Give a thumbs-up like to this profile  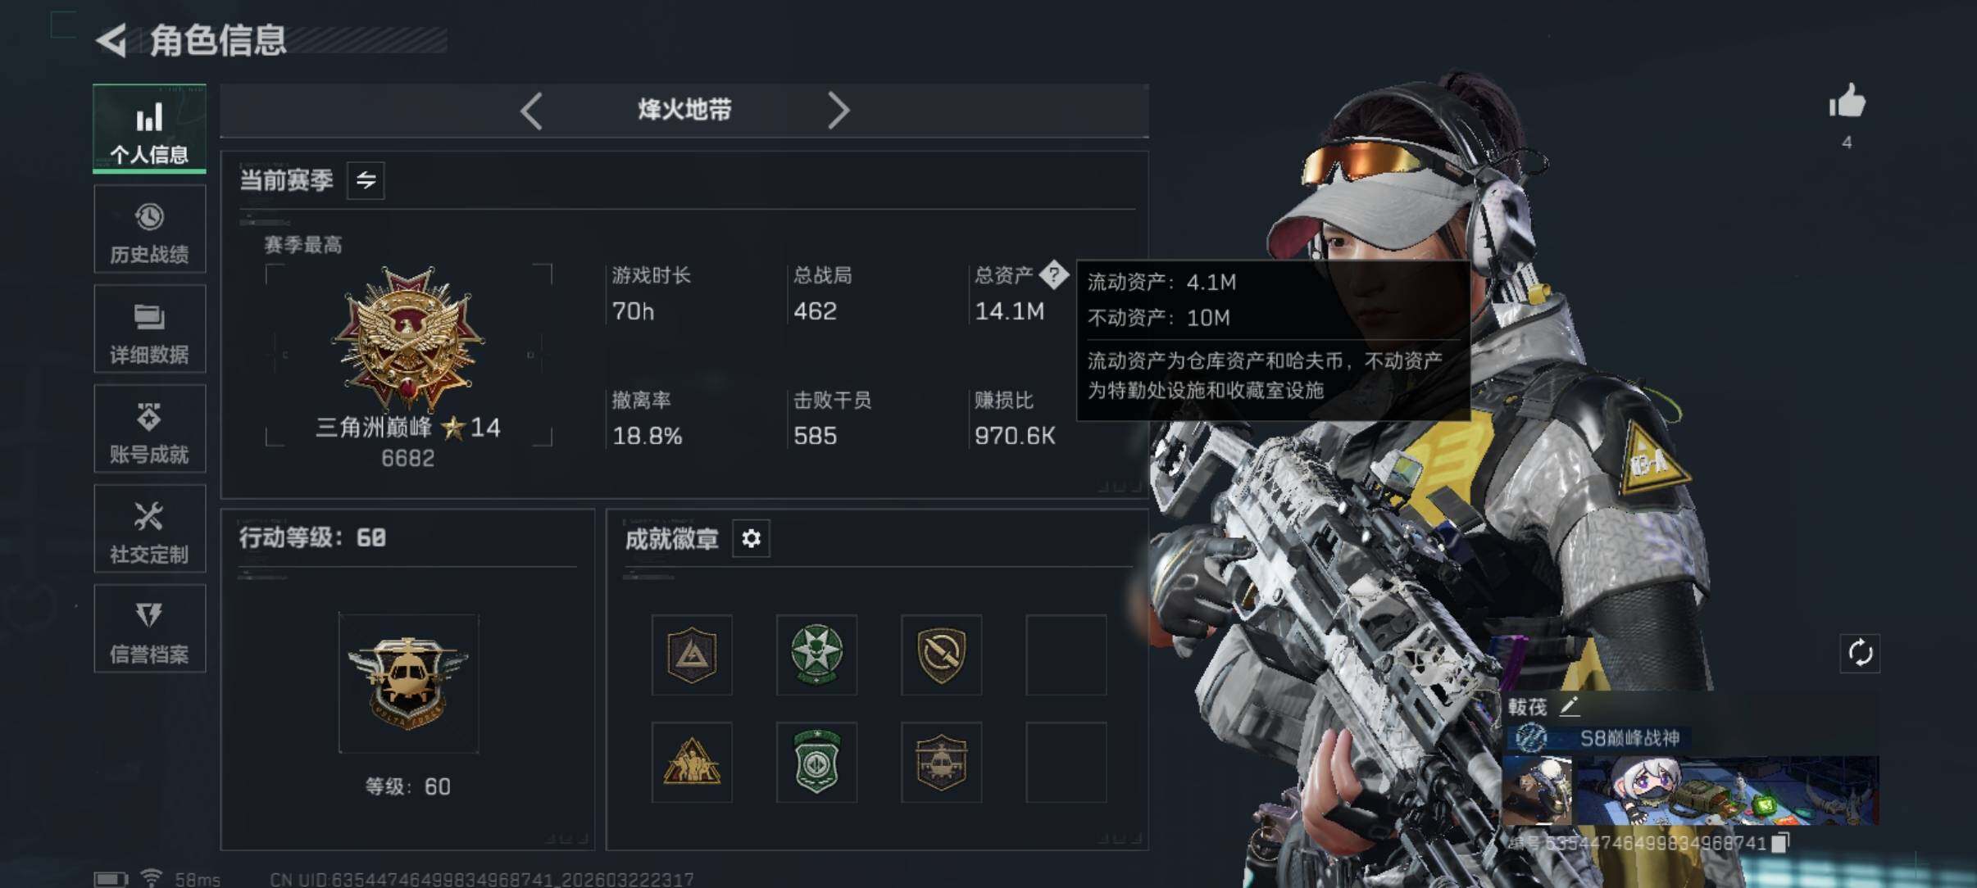tap(1847, 103)
